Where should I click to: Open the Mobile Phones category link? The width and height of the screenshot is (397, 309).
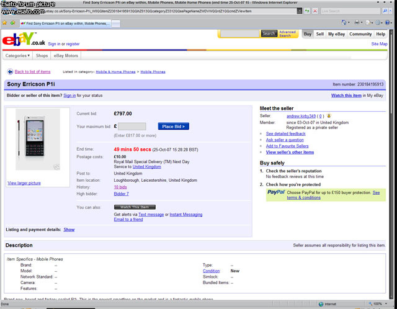tap(153, 72)
